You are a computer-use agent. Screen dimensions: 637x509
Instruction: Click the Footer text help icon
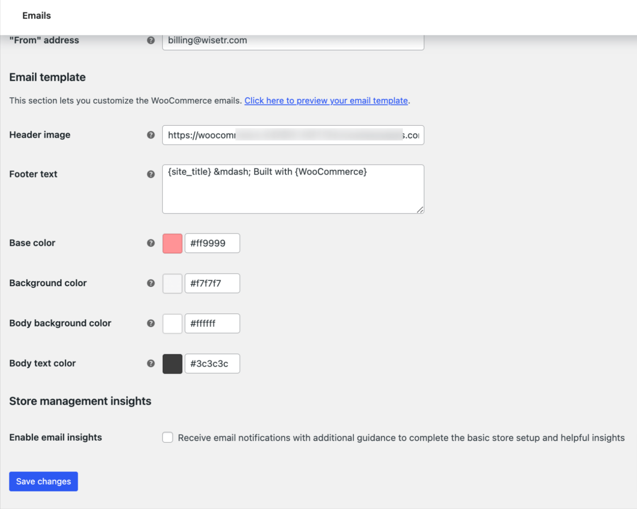151,174
